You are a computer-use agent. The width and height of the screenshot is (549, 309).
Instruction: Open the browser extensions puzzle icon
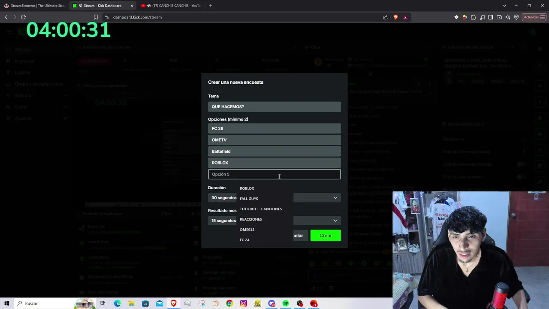click(x=473, y=17)
